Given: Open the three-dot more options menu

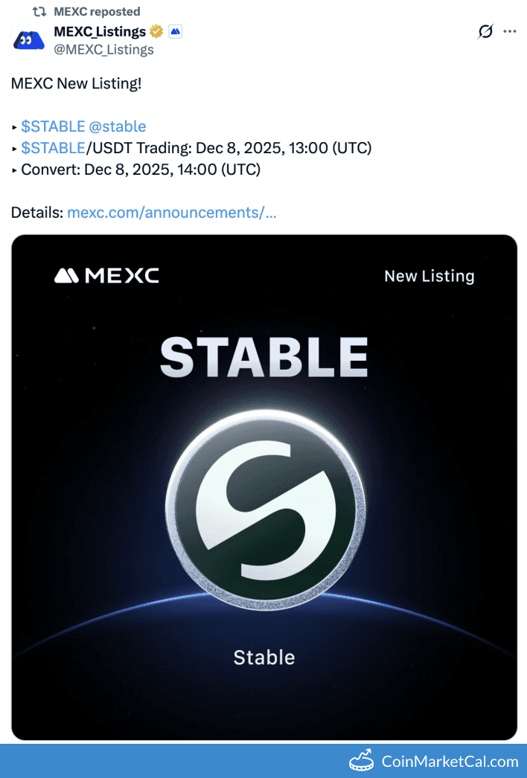Looking at the screenshot, I should pos(510,31).
